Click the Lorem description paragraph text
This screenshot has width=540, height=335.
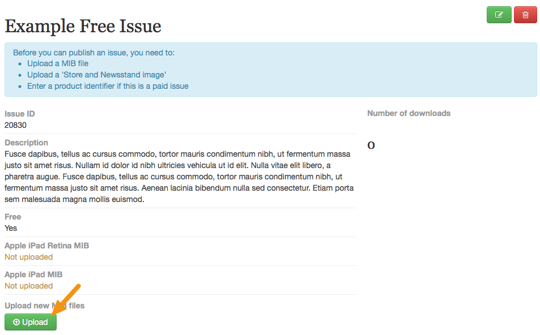coord(179,177)
